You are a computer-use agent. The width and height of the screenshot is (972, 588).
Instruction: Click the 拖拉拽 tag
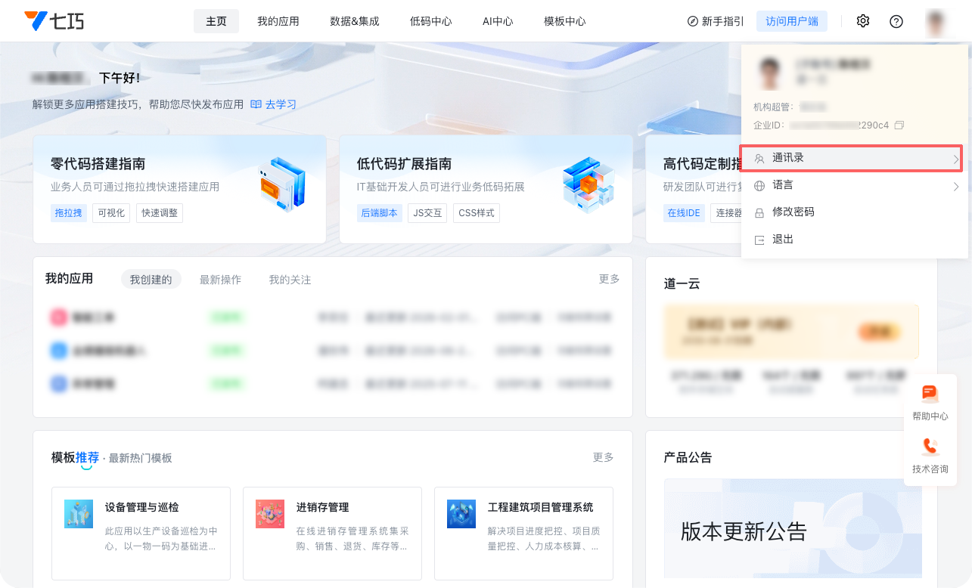pos(69,213)
